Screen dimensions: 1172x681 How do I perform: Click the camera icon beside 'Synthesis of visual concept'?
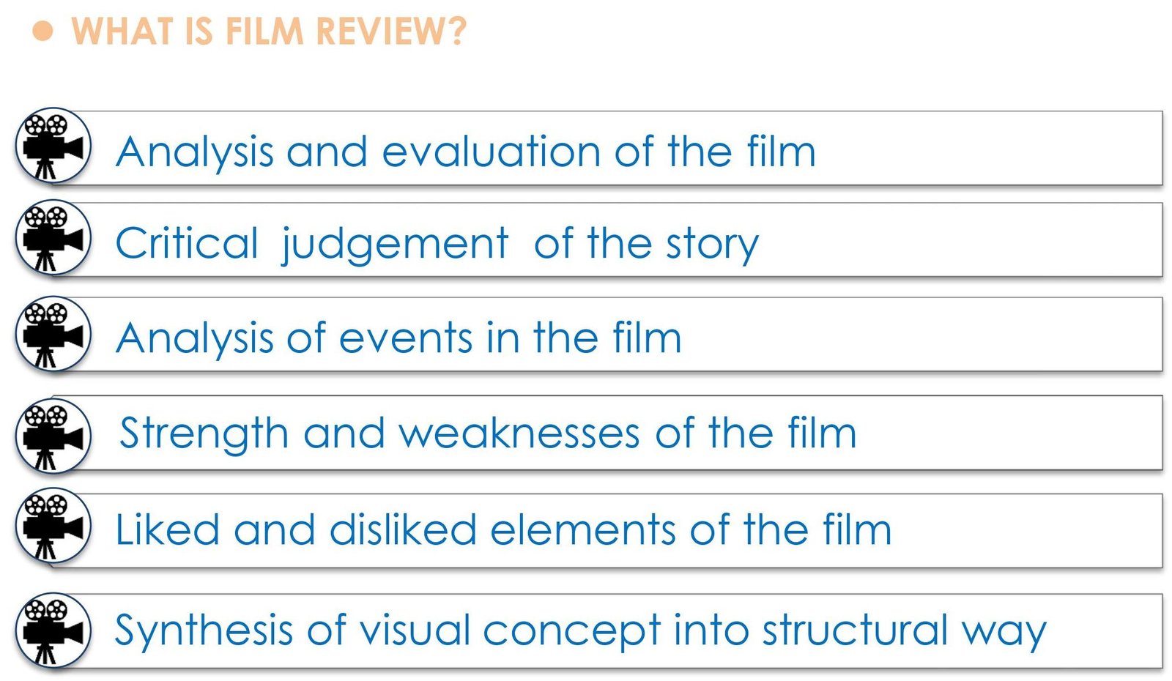(x=53, y=630)
